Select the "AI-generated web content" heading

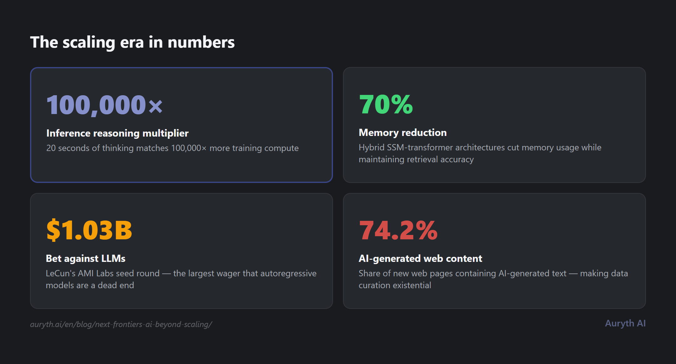420,258
